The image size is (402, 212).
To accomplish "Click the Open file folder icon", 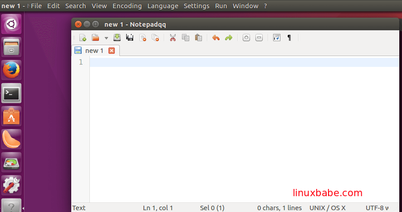I will (x=95, y=38).
